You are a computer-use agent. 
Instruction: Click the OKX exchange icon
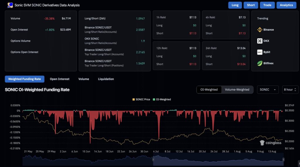click(x=260, y=41)
